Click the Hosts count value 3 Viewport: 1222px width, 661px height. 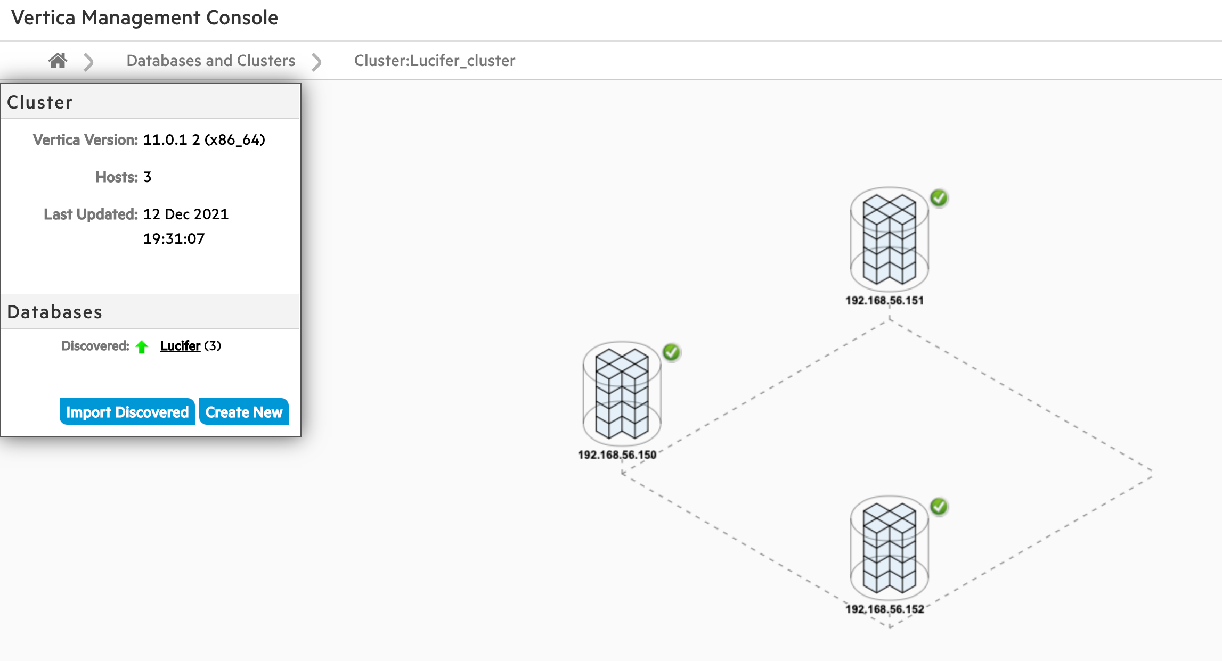click(x=148, y=177)
